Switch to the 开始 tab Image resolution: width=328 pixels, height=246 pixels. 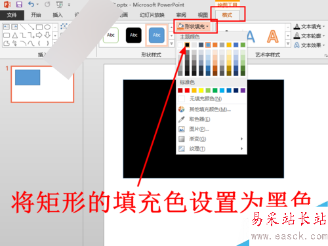click(x=36, y=15)
